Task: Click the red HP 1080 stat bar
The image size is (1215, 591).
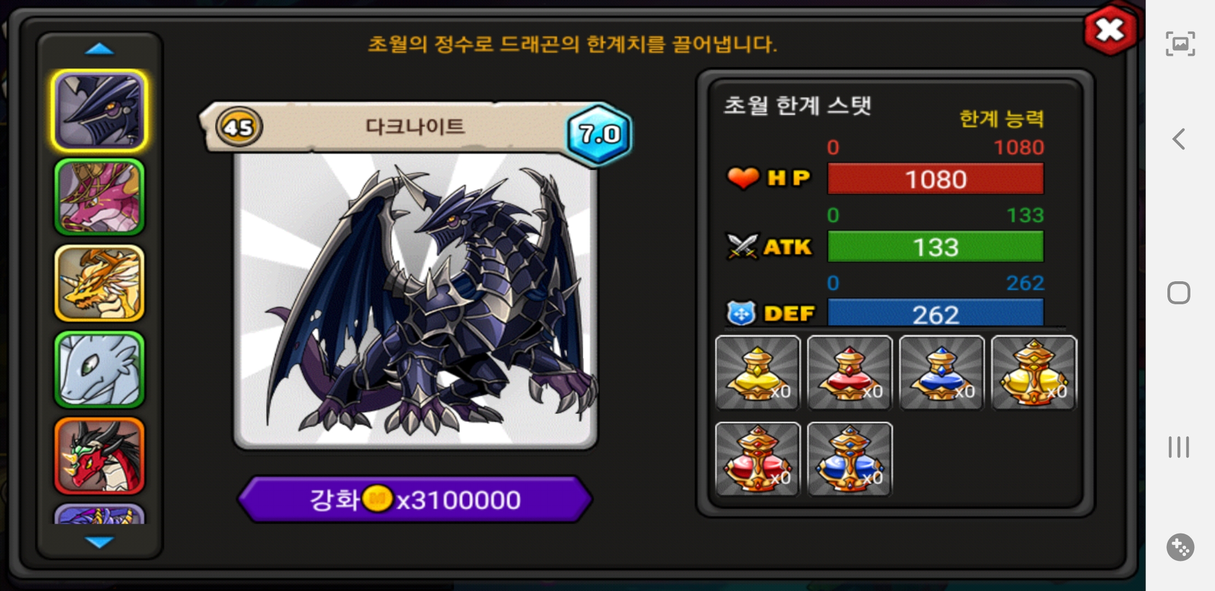Action: click(x=935, y=179)
